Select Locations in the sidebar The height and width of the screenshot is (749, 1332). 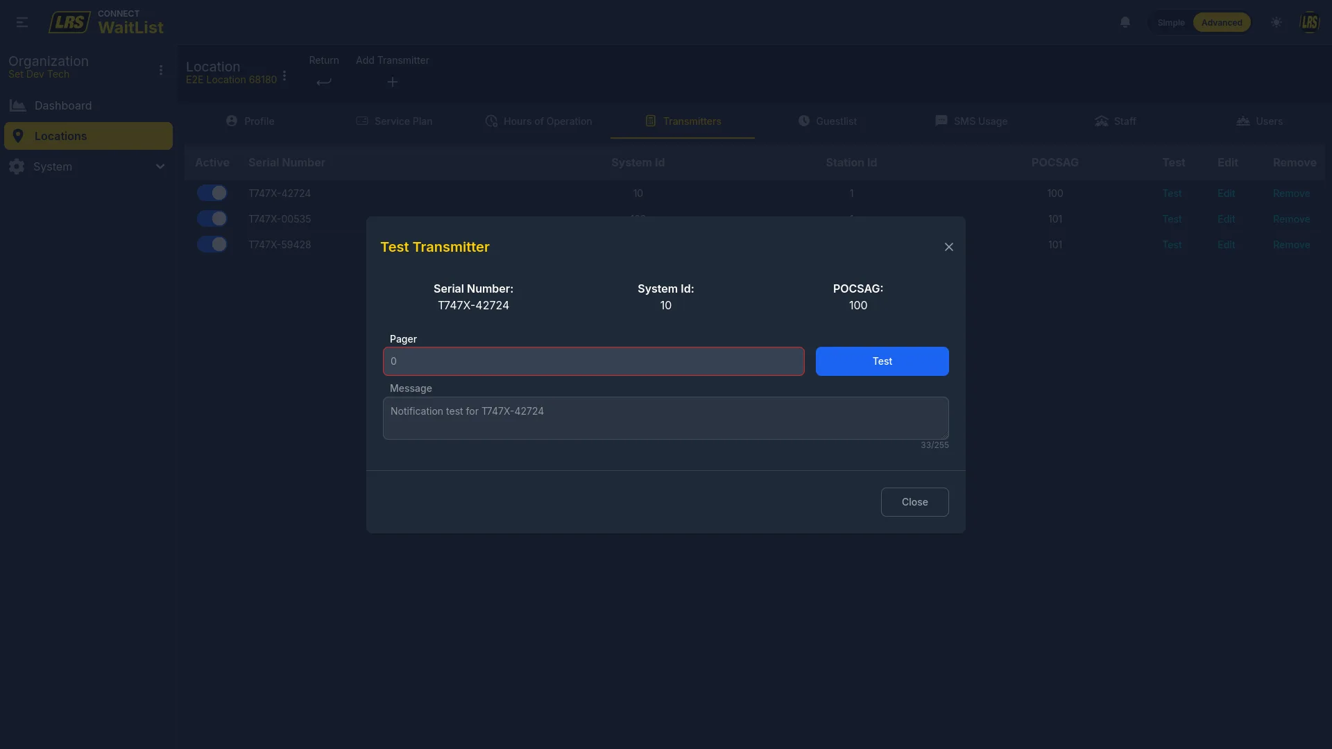click(x=88, y=136)
